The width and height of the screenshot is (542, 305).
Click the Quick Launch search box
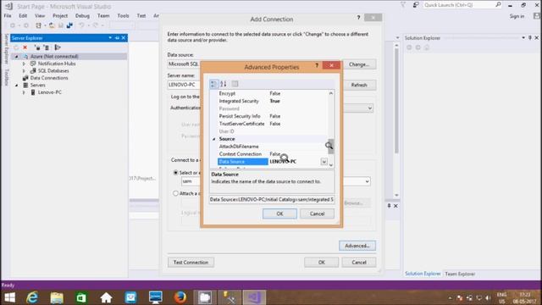458,5
